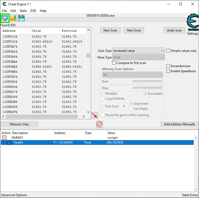This screenshot has height=198, width=199.
Task: Toggle the Health entry freeze box
Action: [9, 142]
